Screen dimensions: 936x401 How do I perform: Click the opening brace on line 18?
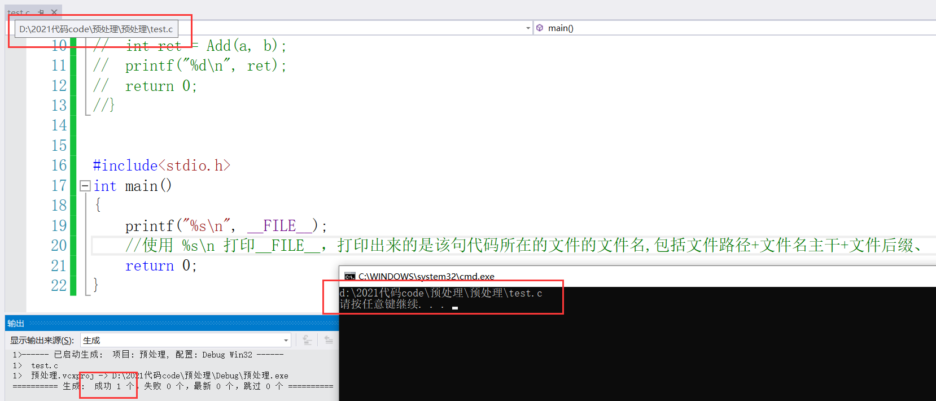tap(98, 205)
